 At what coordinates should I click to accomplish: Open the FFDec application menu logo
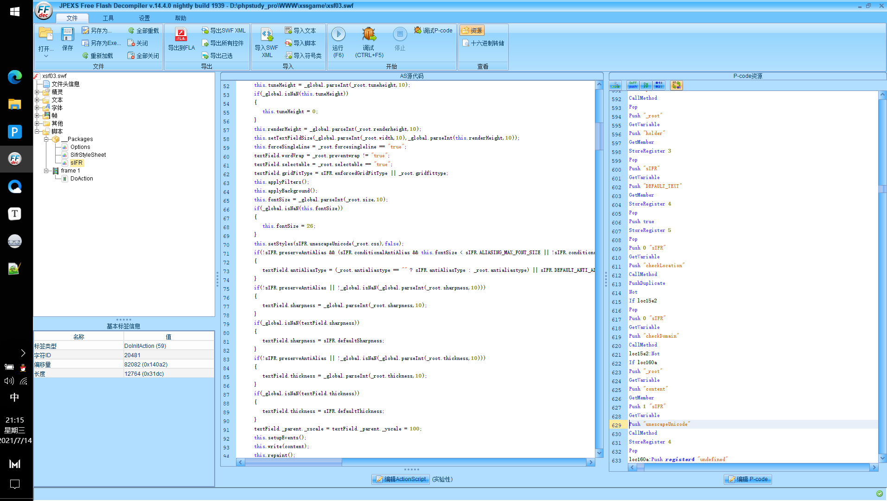click(44, 11)
